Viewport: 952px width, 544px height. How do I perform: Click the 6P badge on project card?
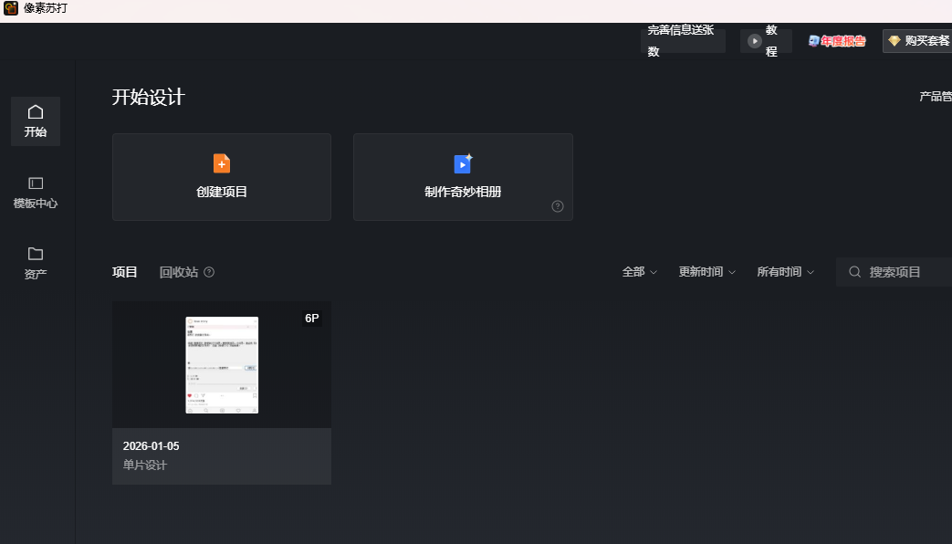tap(312, 319)
